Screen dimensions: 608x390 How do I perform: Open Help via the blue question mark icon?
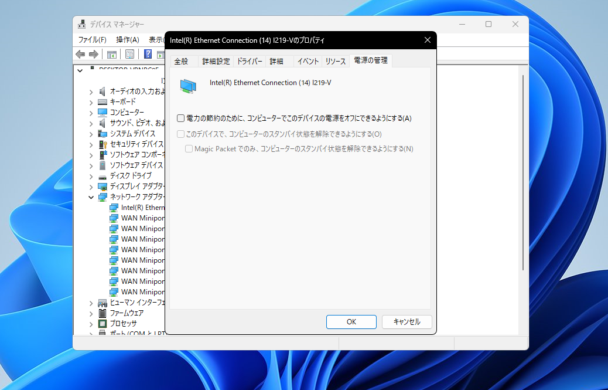coord(148,54)
